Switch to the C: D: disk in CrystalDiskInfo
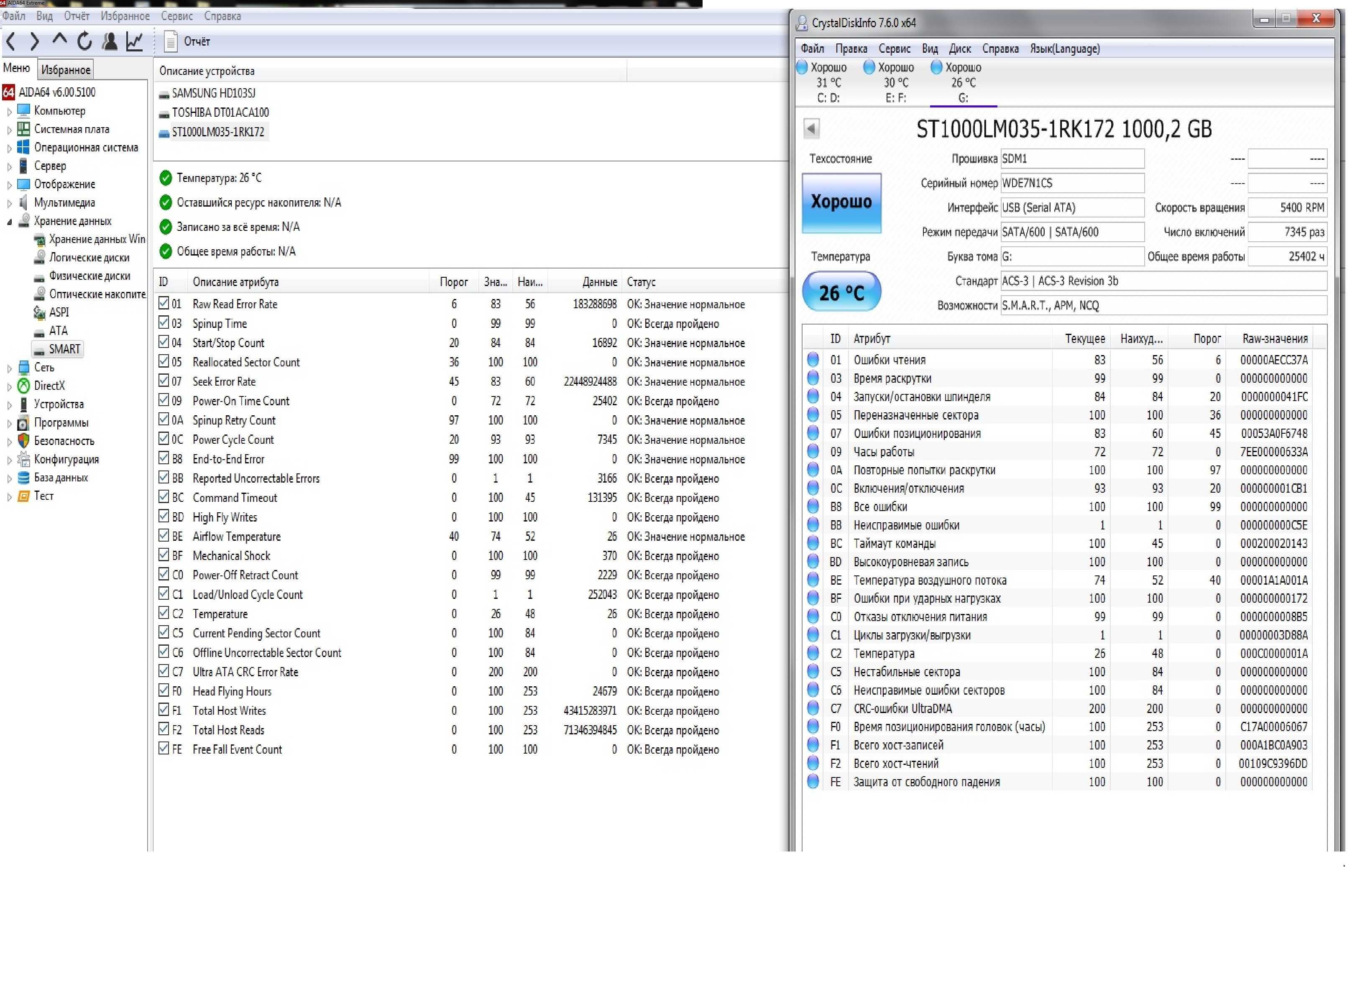The height and width of the screenshot is (997, 1360). 828,83
